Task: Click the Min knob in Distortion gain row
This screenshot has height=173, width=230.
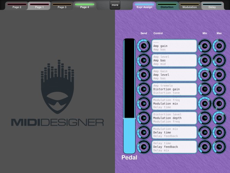Action: pyautogui.click(x=205, y=89)
